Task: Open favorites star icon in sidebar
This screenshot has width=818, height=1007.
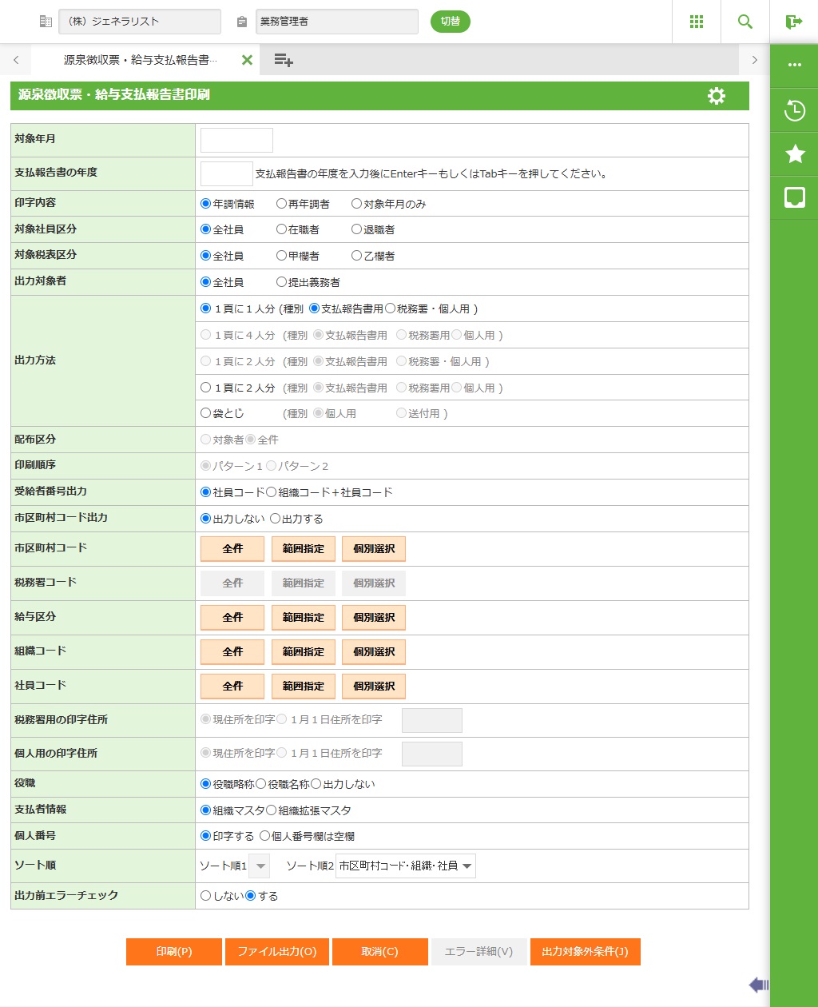Action: (794, 154)
